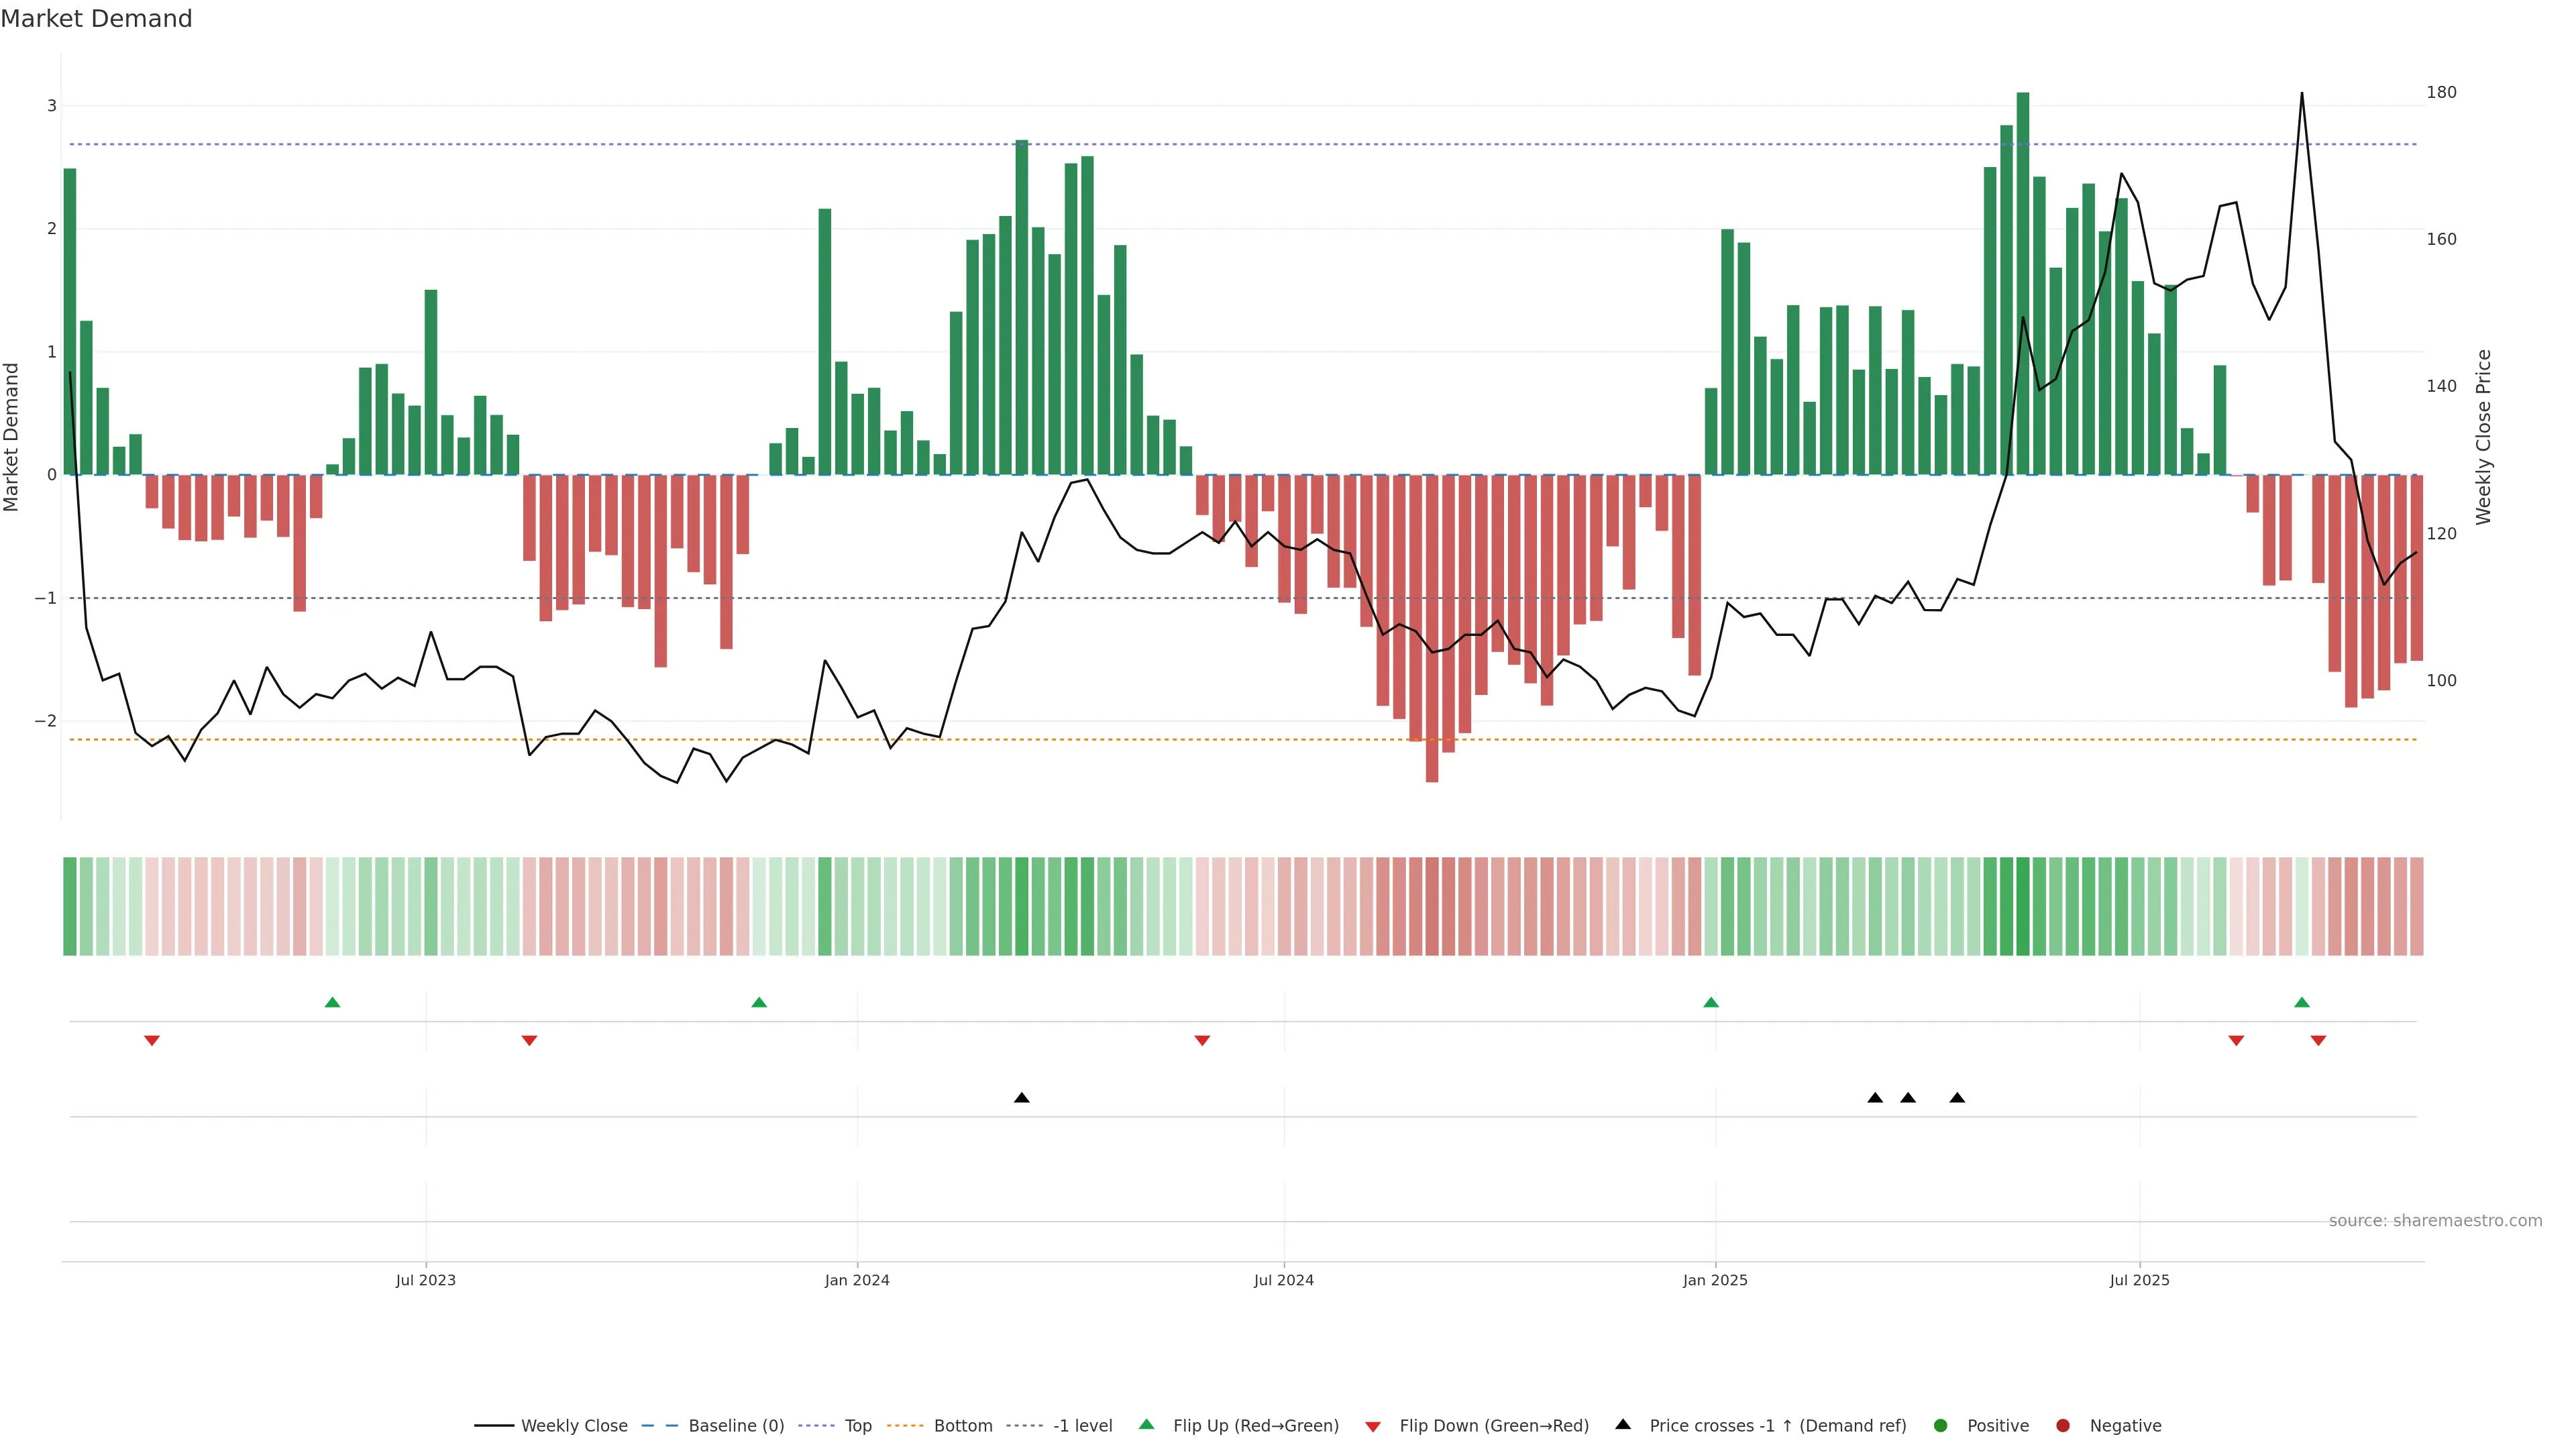Click the Jul 2024 x-axis label

pyautogui.click(x=1284, y=1280)
